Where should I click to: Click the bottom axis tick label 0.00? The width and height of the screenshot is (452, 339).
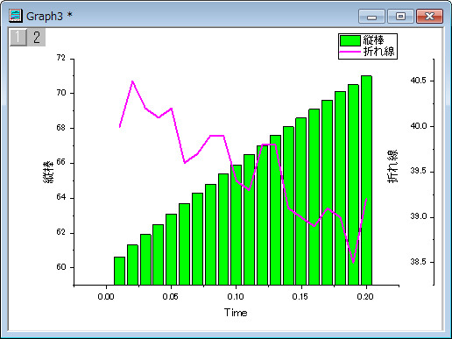106,297
